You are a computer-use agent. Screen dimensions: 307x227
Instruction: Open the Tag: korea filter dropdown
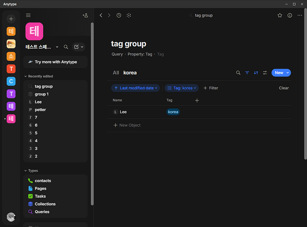tap(181, 88)
